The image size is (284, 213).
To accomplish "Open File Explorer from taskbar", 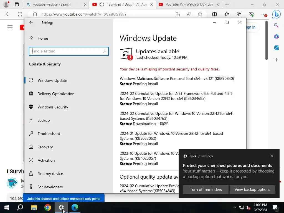I will point(34,207).
